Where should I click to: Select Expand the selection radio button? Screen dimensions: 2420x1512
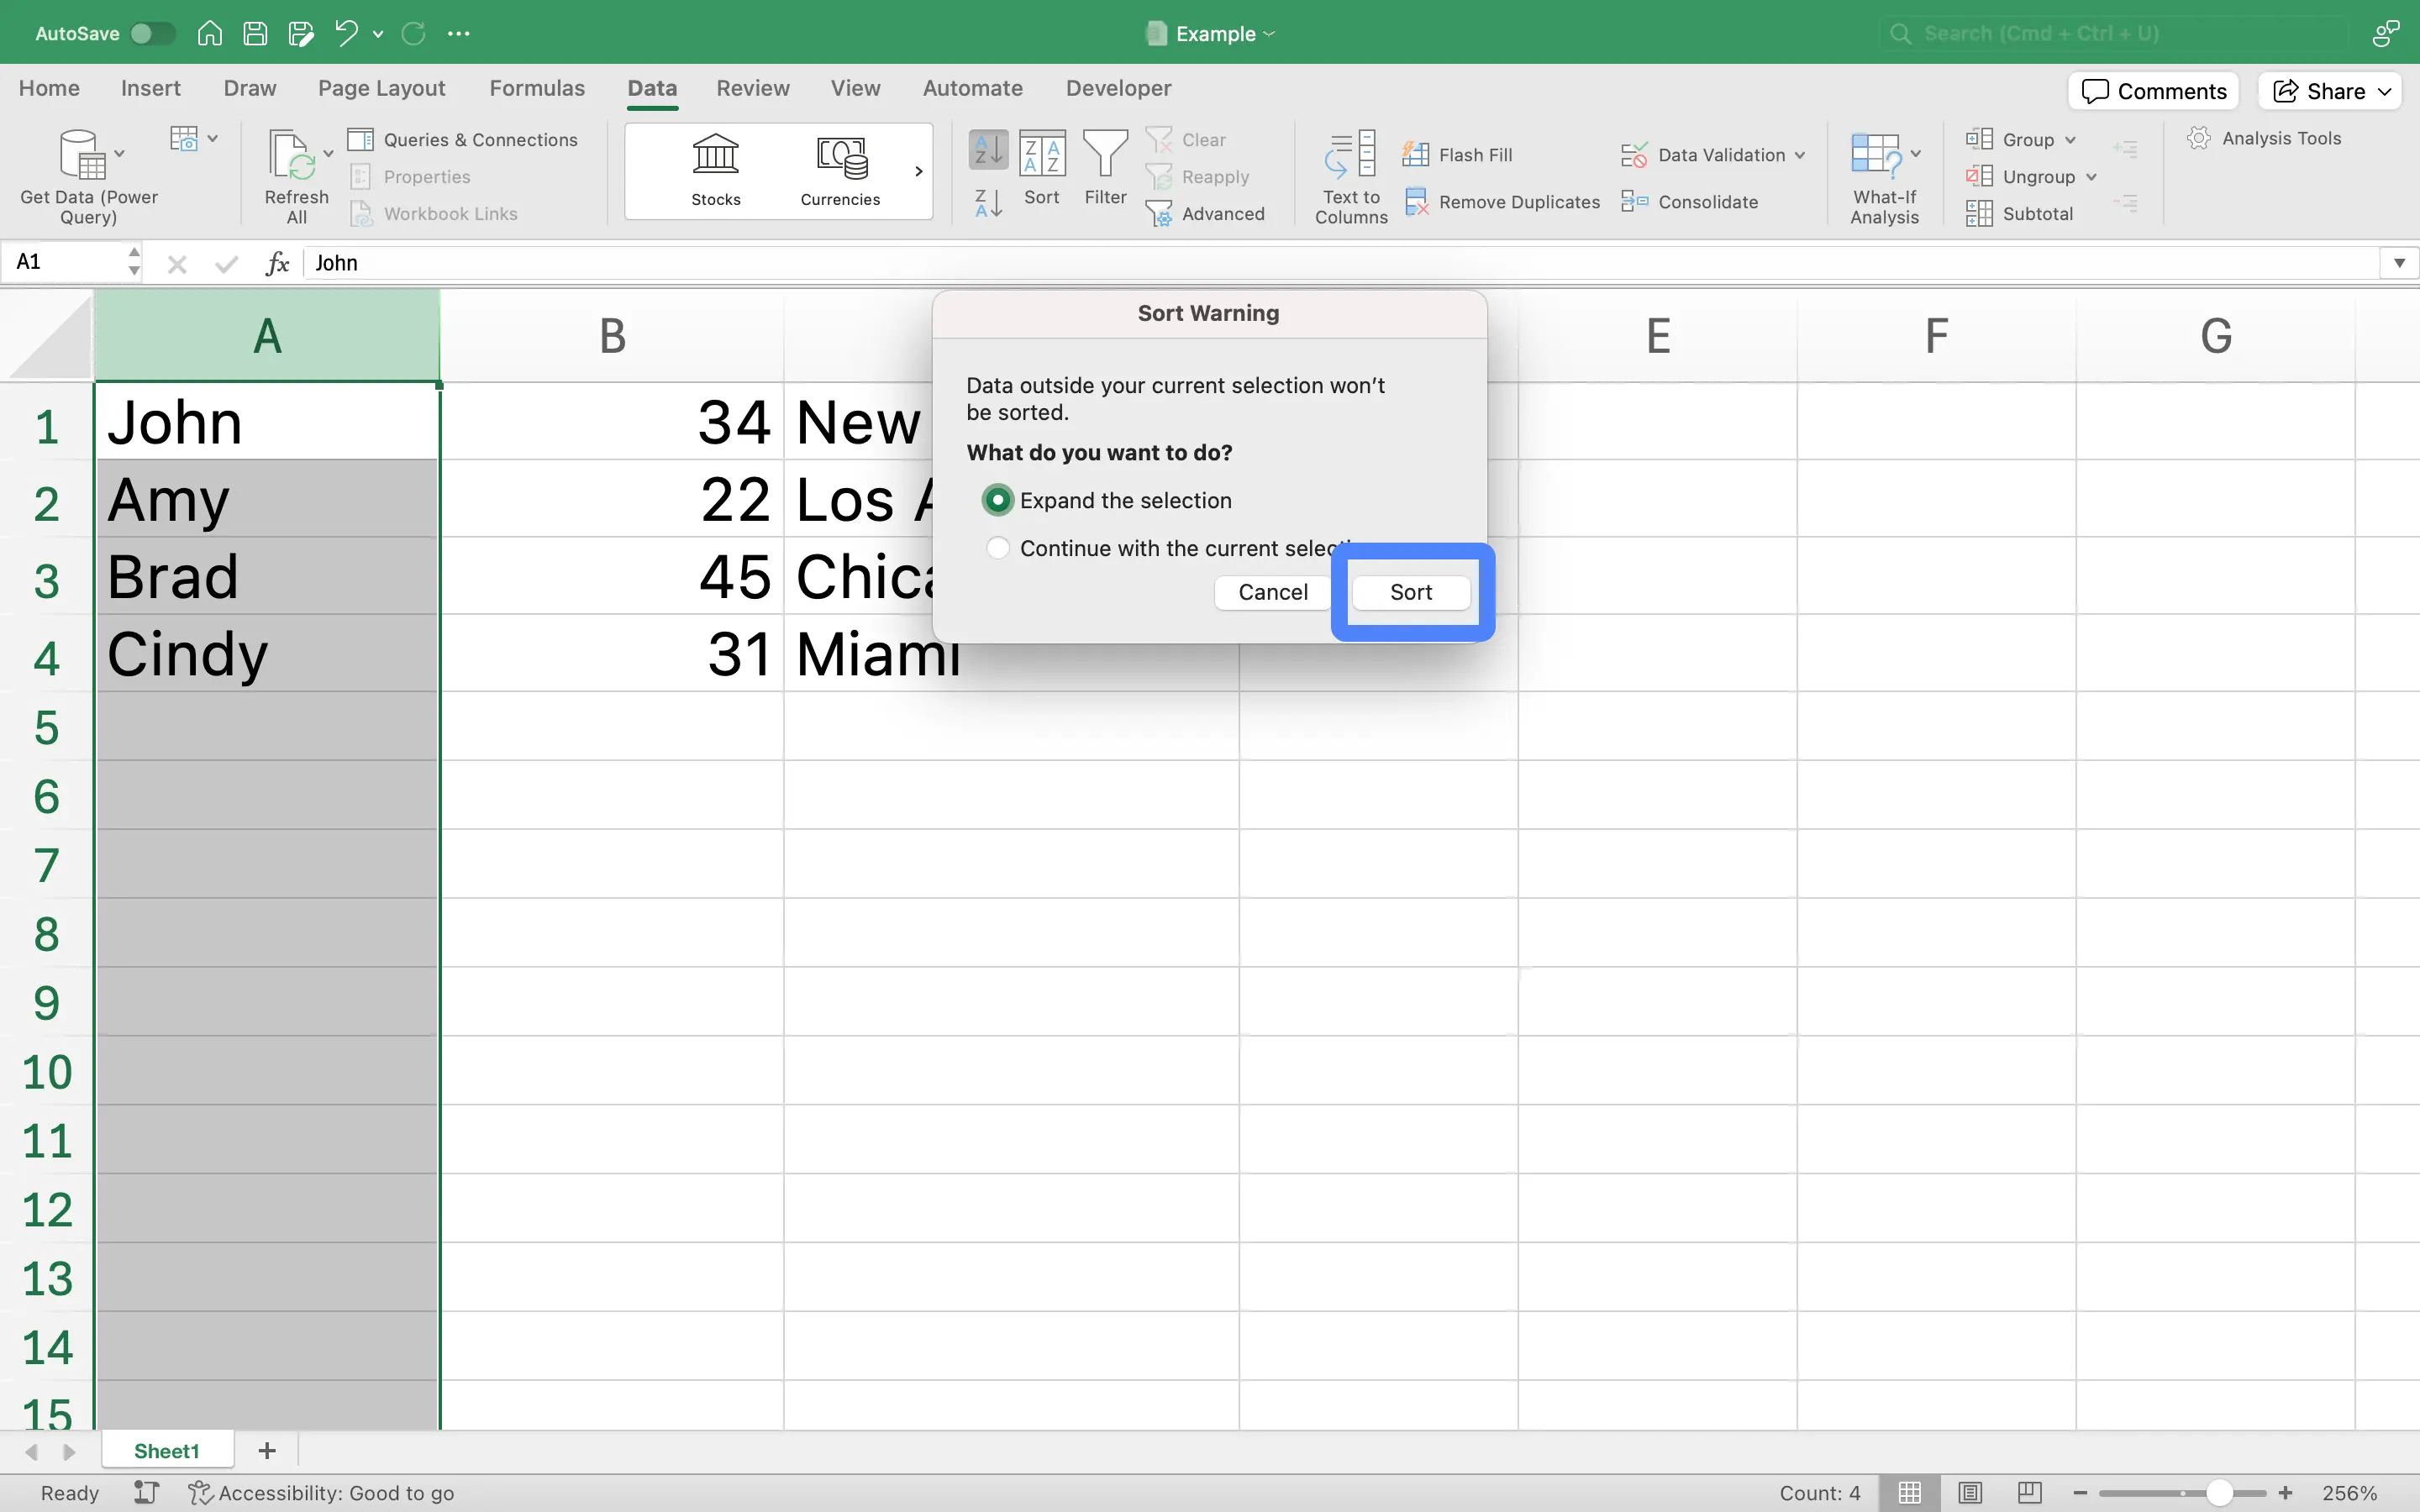pyautogui.click(x=997, y=500)
